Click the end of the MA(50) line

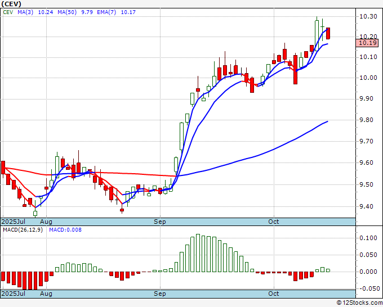coord(328,121)
